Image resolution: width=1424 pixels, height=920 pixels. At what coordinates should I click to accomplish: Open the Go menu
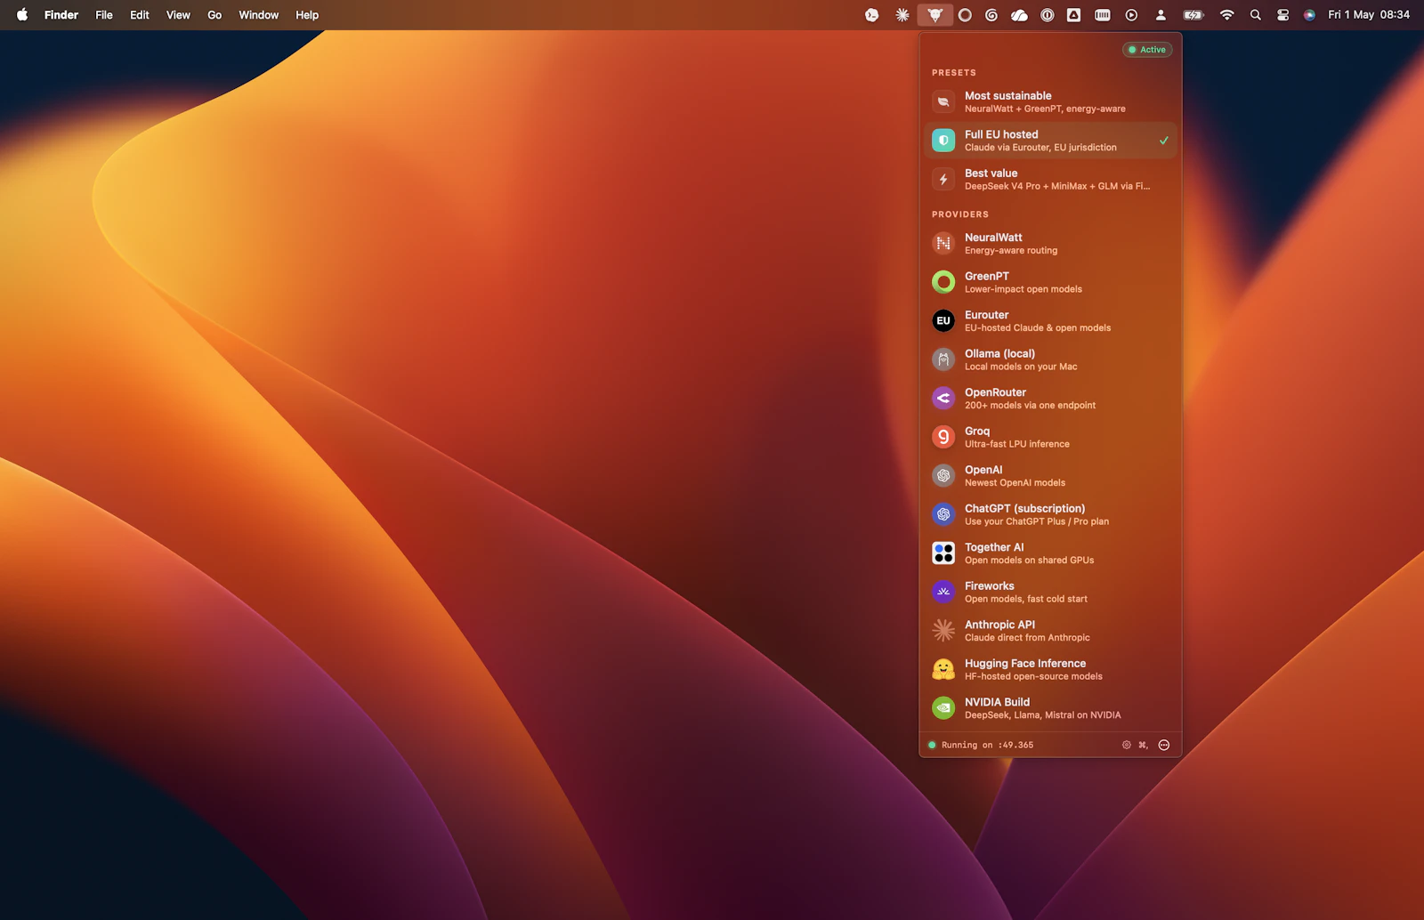click(214, 15)
